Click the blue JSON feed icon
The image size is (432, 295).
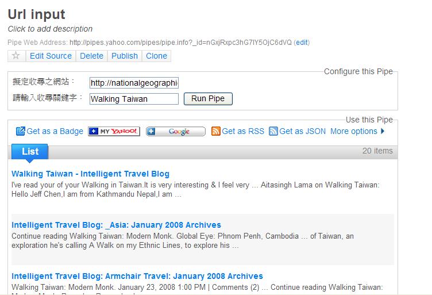(x=273, y=131)
